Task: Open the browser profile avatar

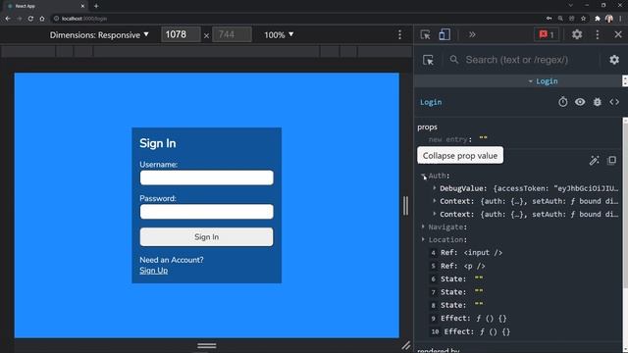Action: point(609,19)
